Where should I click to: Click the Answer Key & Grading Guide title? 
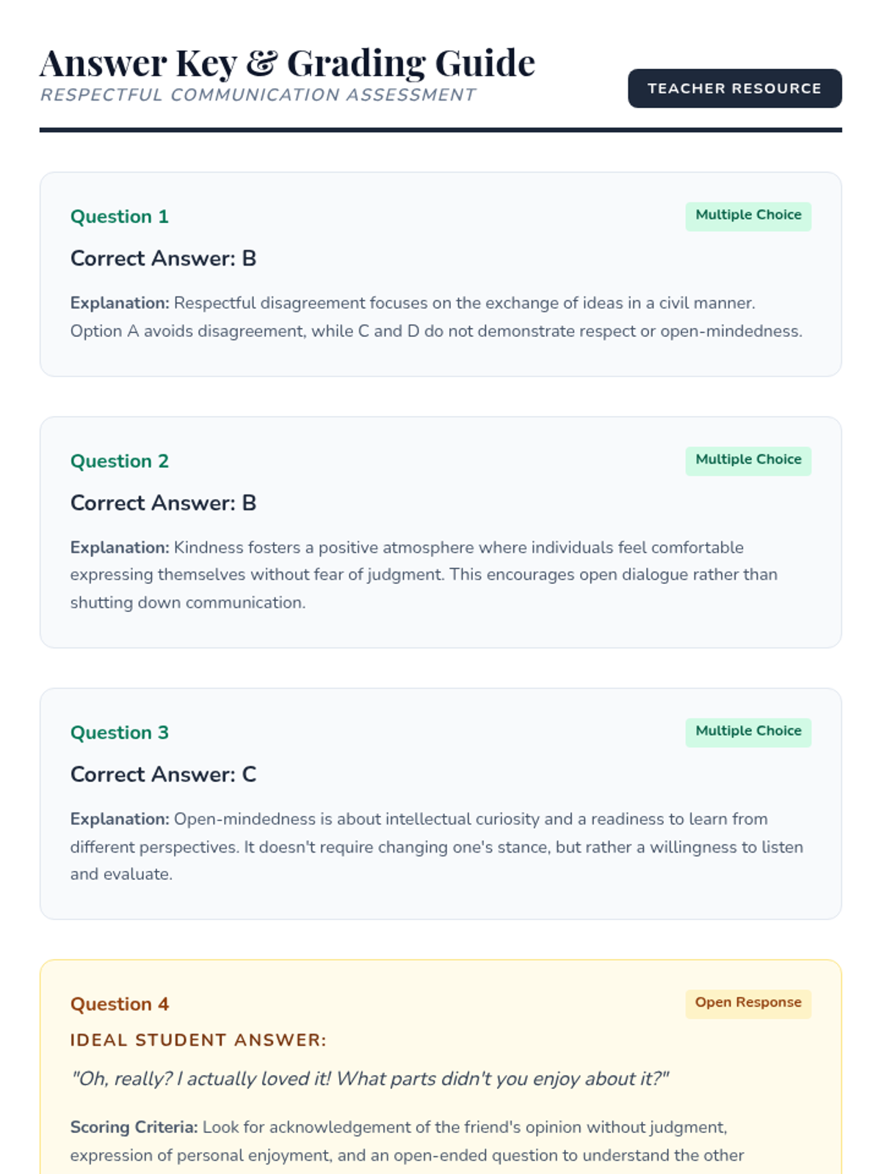(287, 63)
